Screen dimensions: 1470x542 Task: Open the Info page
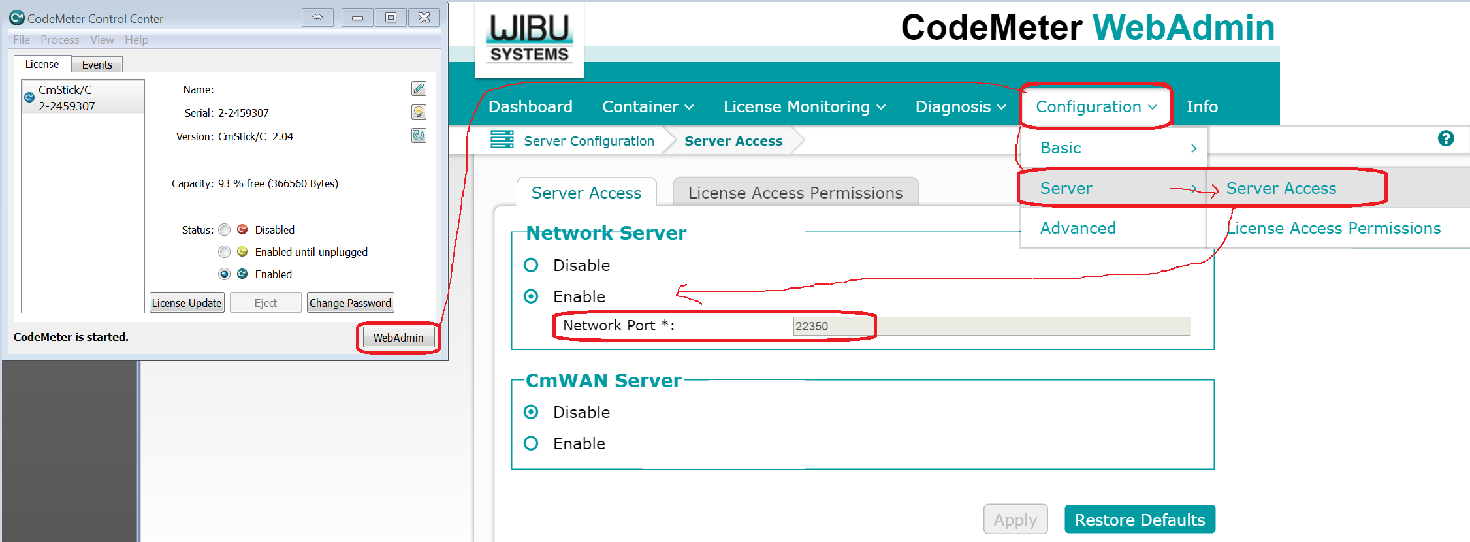[x=1202, y=106]
